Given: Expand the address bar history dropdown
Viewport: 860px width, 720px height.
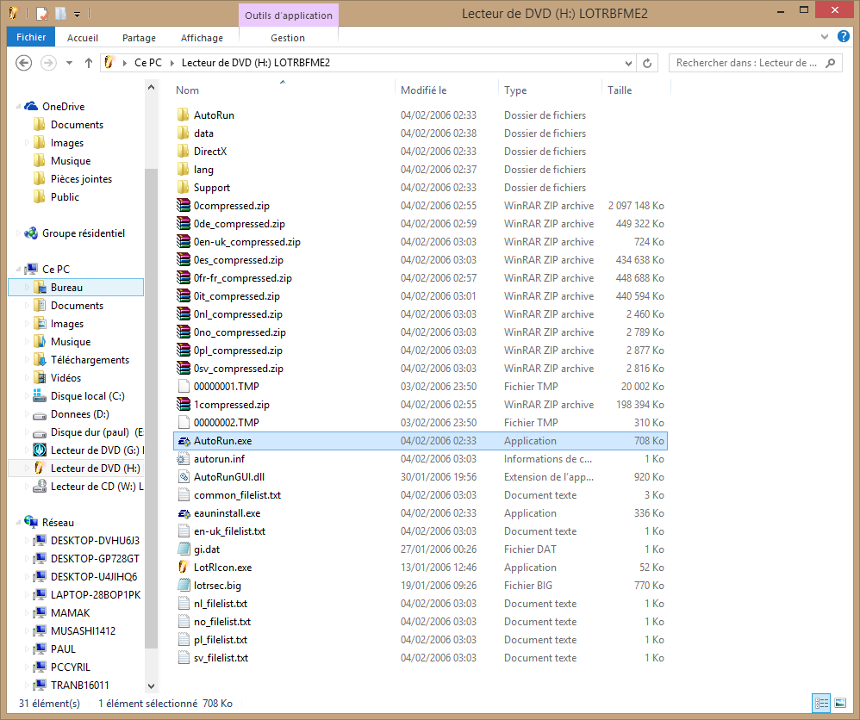Looking at the screenshot, I should pyautogui.click(x=627, y=63).
